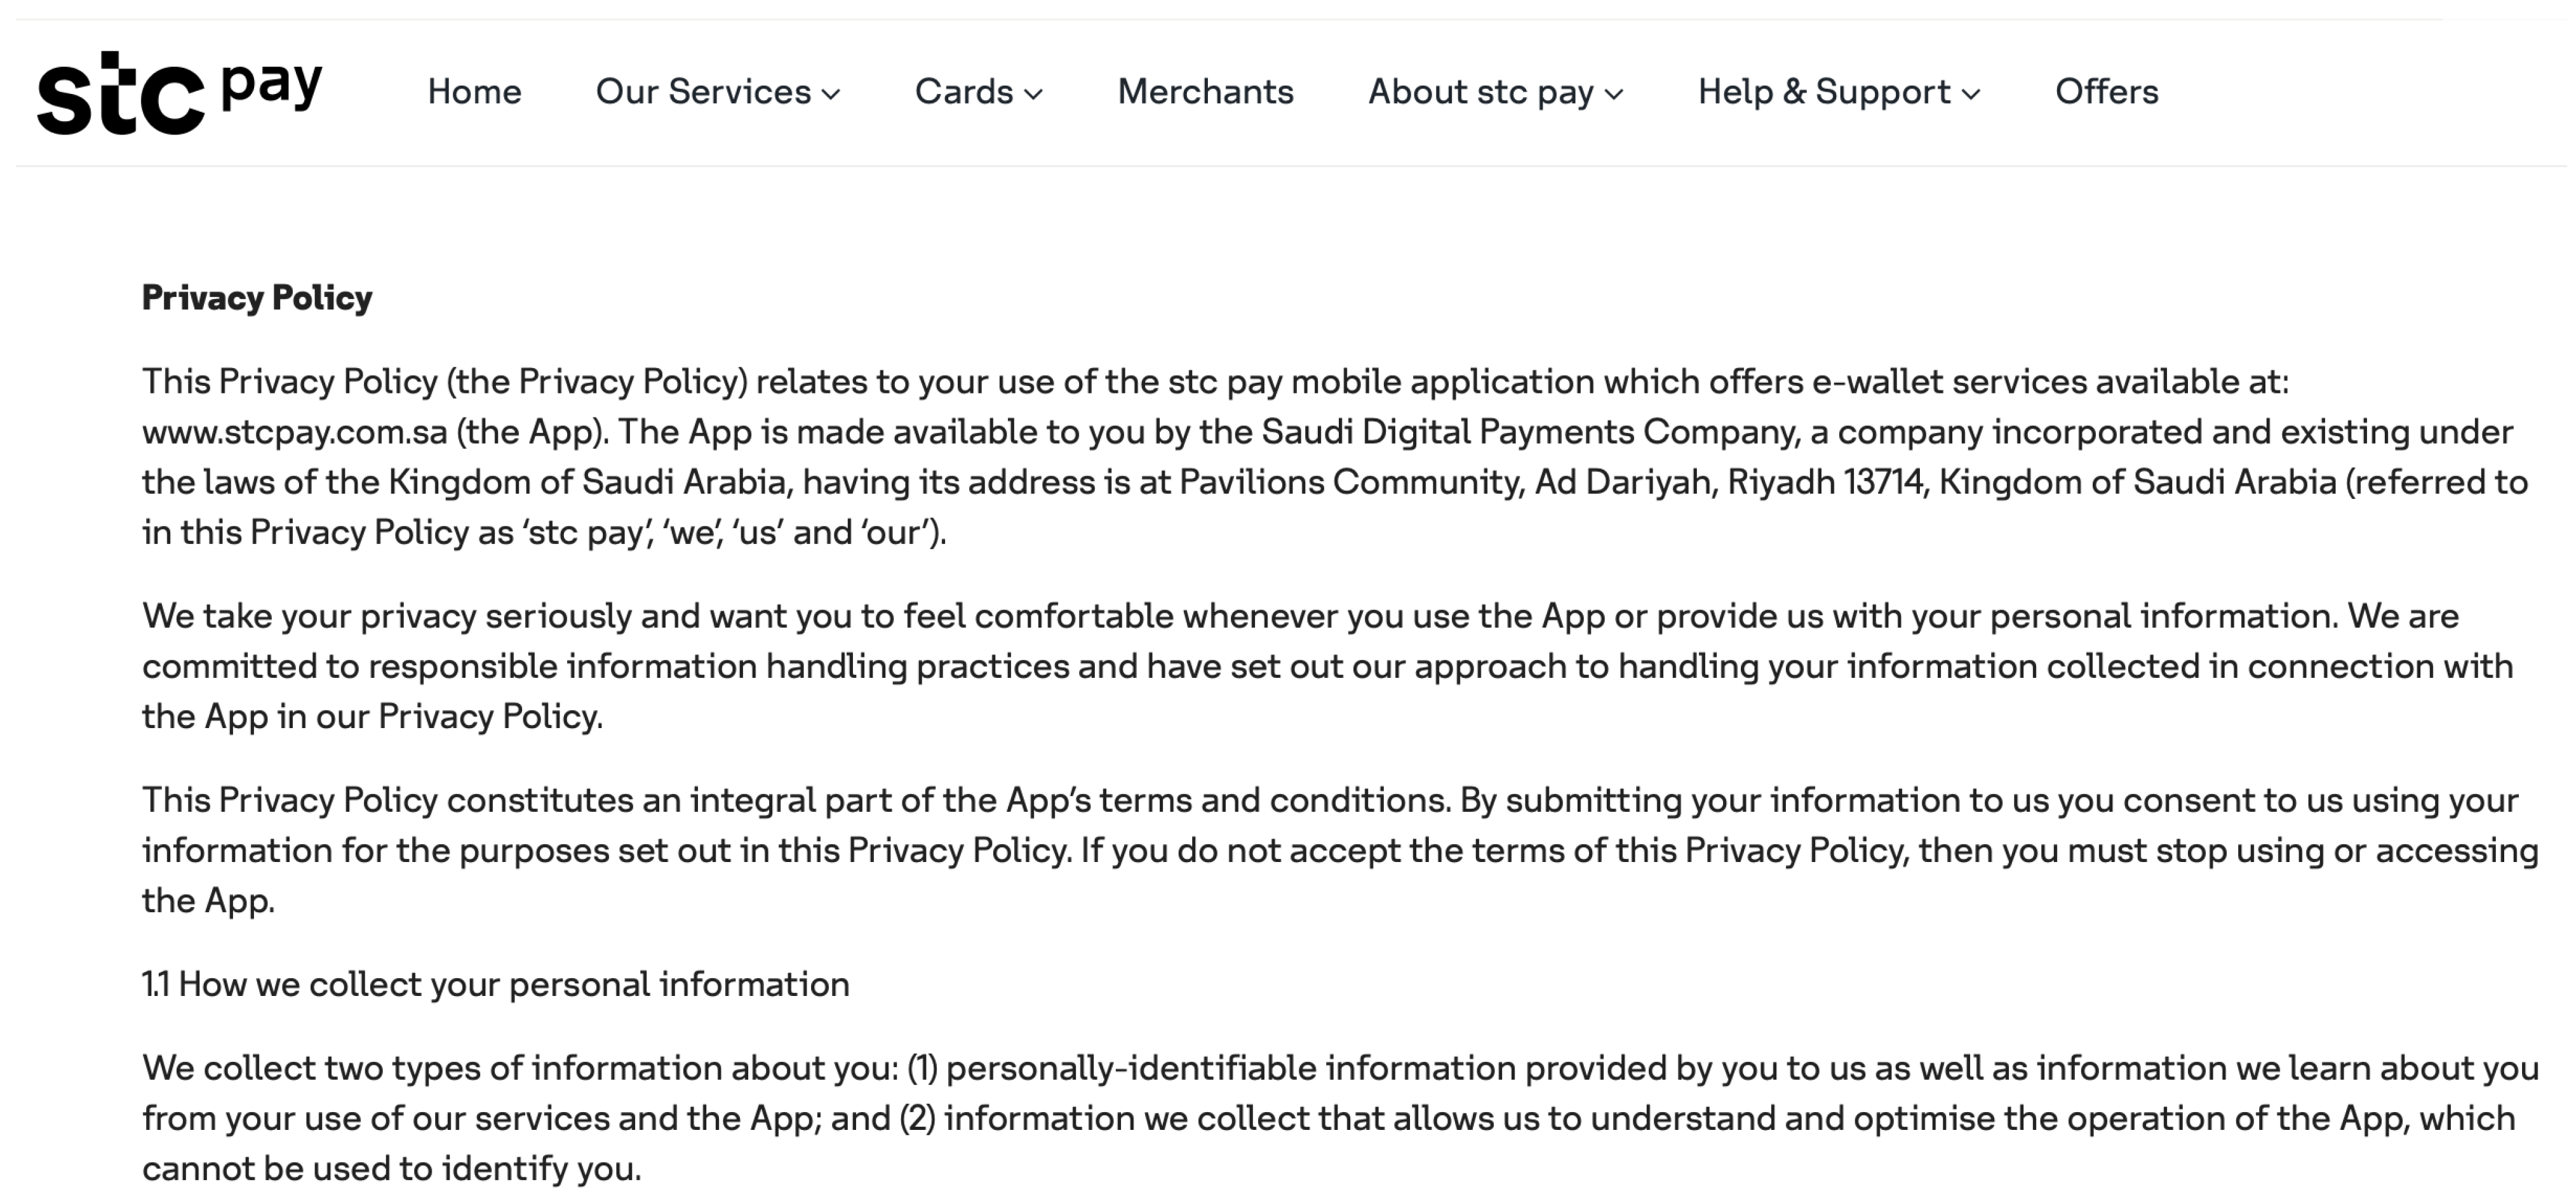Click the stc pay logo
This screenshot has height=1201, width=2576.
180,93
